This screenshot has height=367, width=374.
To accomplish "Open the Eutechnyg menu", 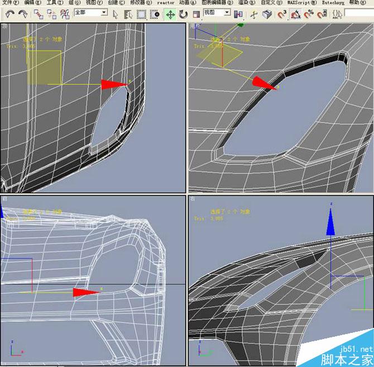I will (x=333, y=3).
